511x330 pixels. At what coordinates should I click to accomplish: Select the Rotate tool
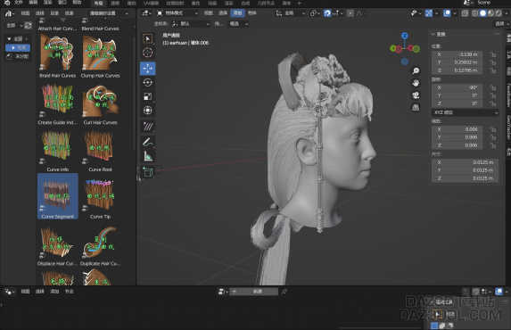tap(148, 82)
